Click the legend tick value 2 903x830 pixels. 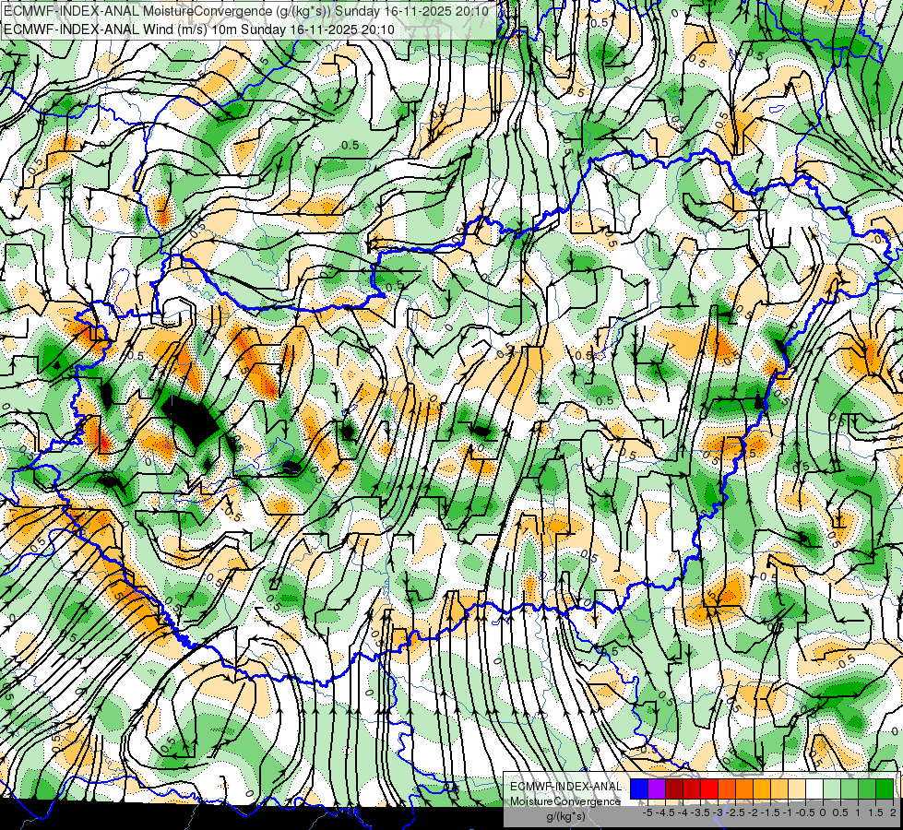(892, 812)
